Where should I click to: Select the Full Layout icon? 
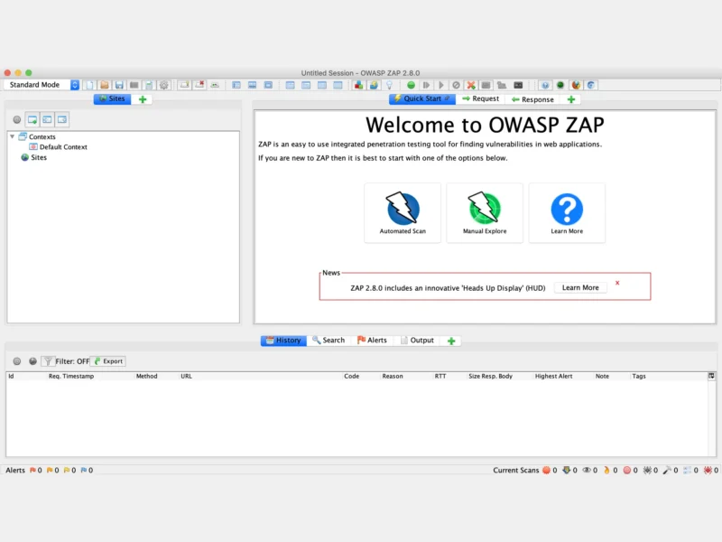click(x=268, y=85)
